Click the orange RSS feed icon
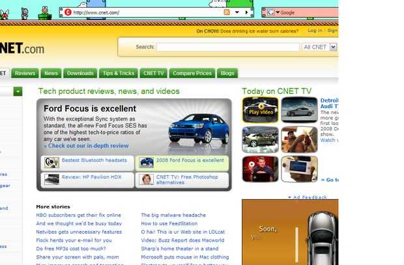Screen dimensions: 404x265 pos(227,12)
